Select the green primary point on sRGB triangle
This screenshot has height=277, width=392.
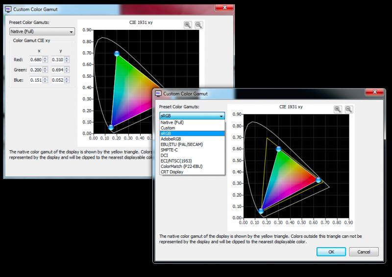(279, 149)
